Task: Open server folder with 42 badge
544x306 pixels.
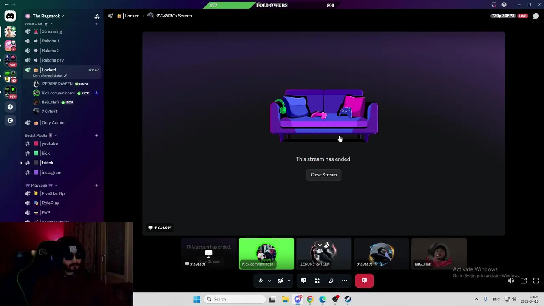Action: pyautogui.click(x=10, y=76)
